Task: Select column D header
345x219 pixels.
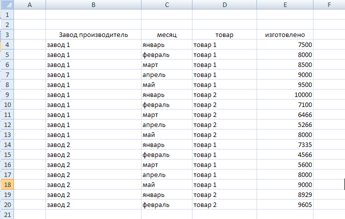Action: point(224,4)
